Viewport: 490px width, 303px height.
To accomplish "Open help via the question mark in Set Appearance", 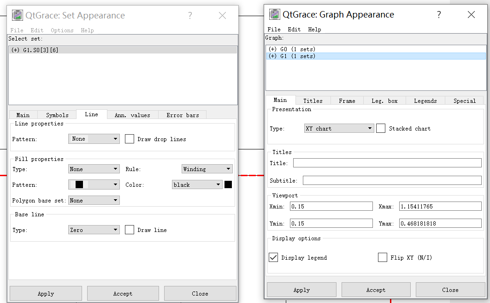I will tap(190, 15).
